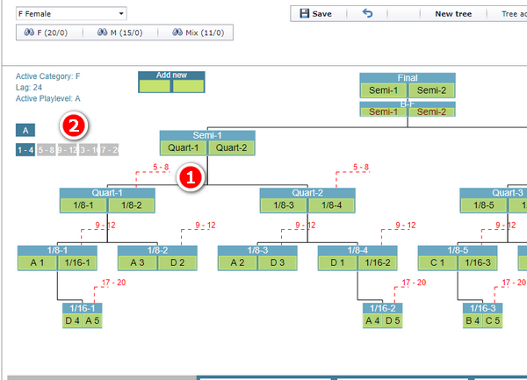Select the 9 - 12 placement range tab

tap(68, 150)
